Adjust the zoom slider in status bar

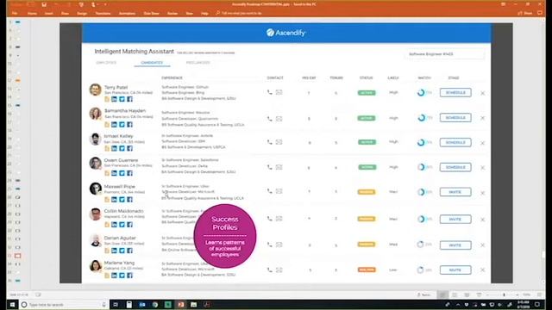click(x=504, y=294)
